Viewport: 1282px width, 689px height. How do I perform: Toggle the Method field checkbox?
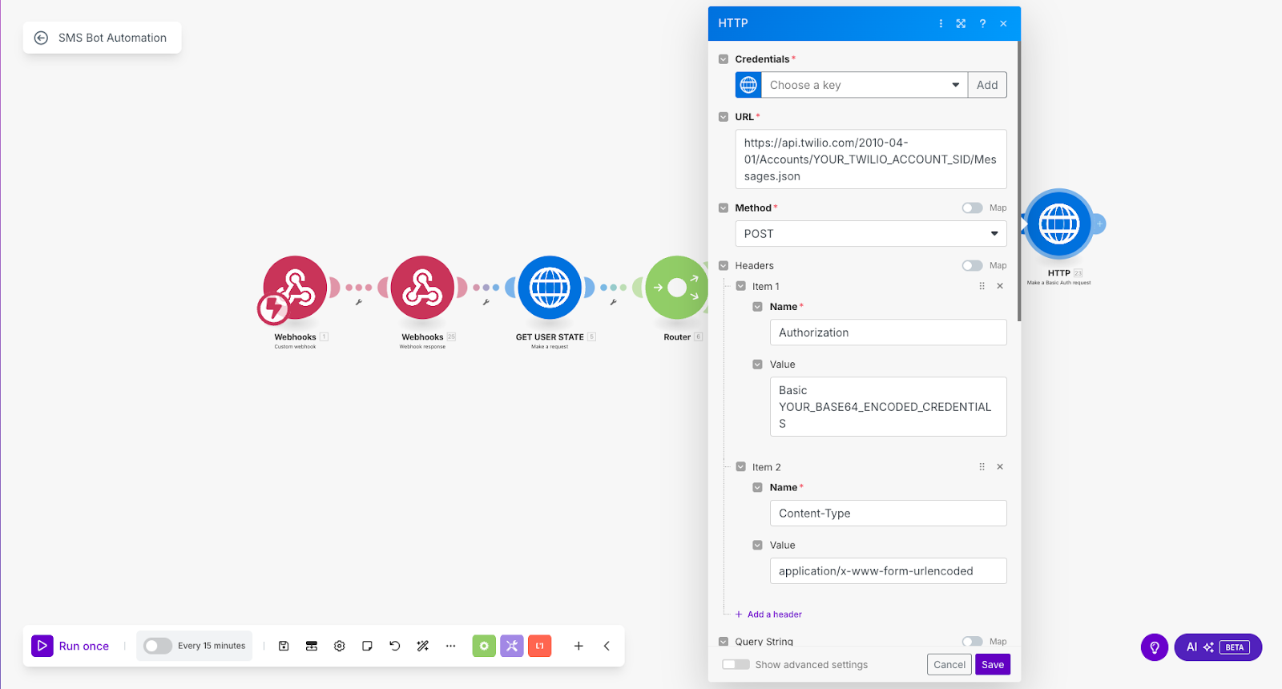click(724, 208)
